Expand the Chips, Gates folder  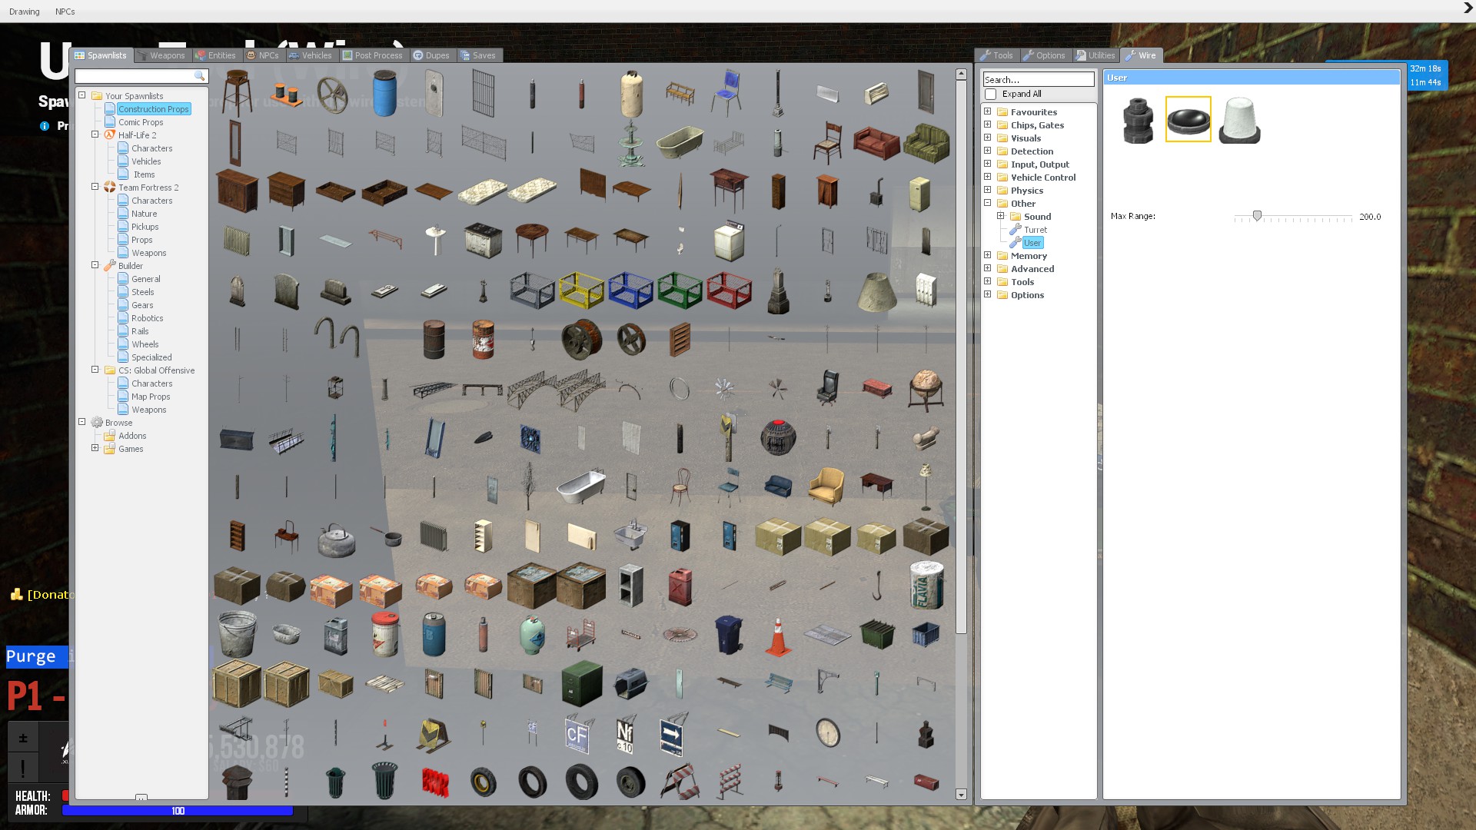pyautogui.click(x=988, y=124)
